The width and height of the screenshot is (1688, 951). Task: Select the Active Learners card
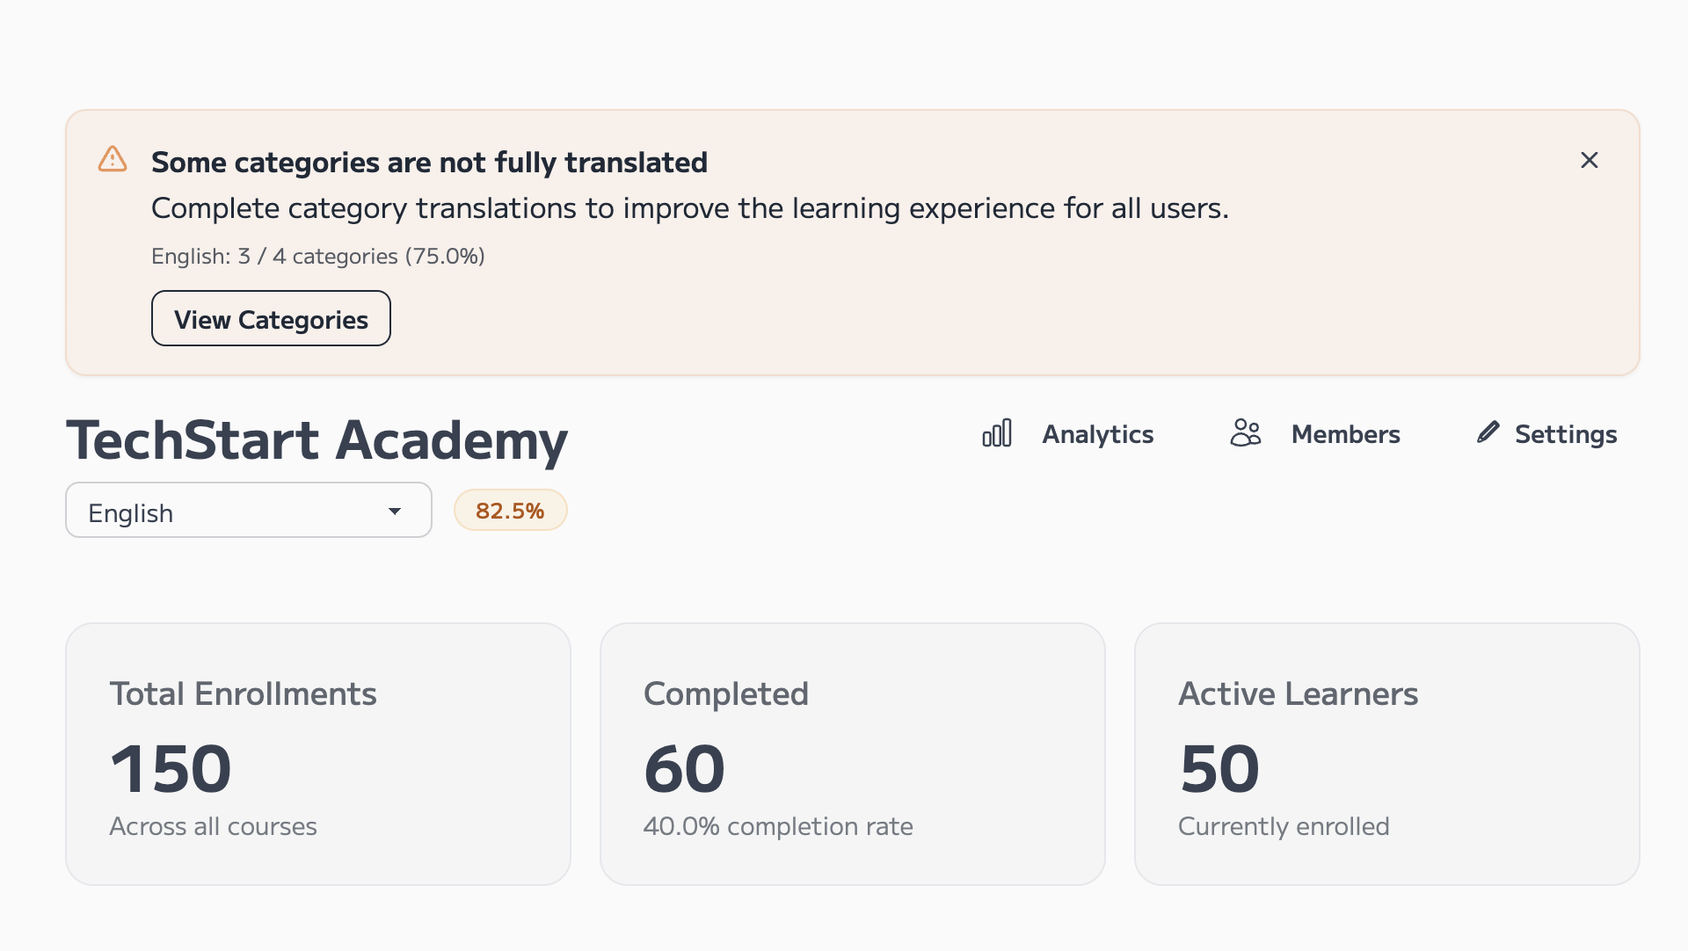(x=1386, y=754)
